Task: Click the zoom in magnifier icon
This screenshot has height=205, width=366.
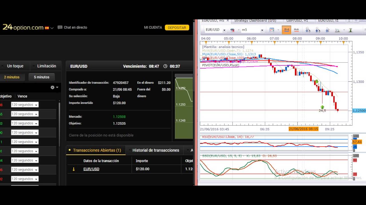Action: (x=308, y=30)
